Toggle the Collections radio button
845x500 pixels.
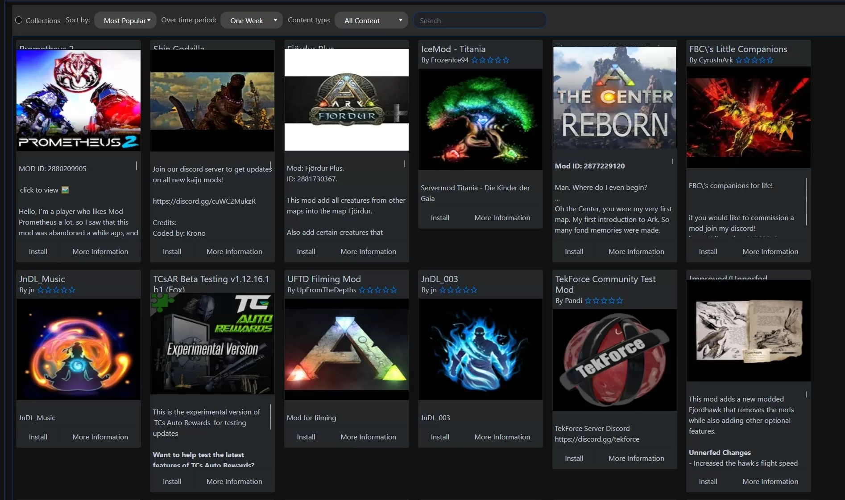coord(19,20)
